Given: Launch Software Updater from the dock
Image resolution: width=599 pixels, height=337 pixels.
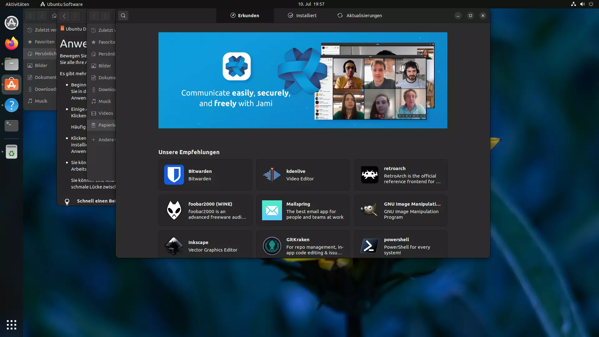Looking at the screenshot, I should [x=12, y=23].
